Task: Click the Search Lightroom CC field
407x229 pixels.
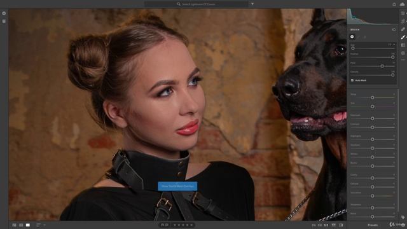Action: [197, 4]
